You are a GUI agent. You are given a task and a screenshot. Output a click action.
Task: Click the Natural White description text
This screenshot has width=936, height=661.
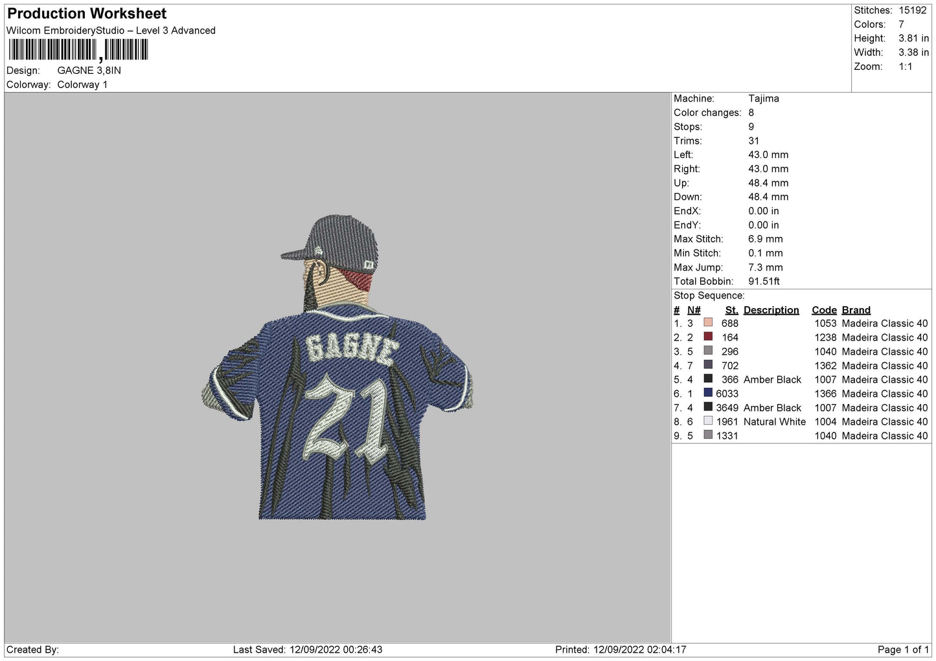775,422
